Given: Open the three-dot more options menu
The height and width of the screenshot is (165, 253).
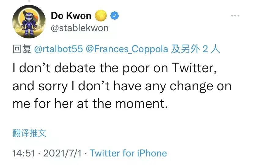Looking at the screenshot, I should click(x=235, y=16).
